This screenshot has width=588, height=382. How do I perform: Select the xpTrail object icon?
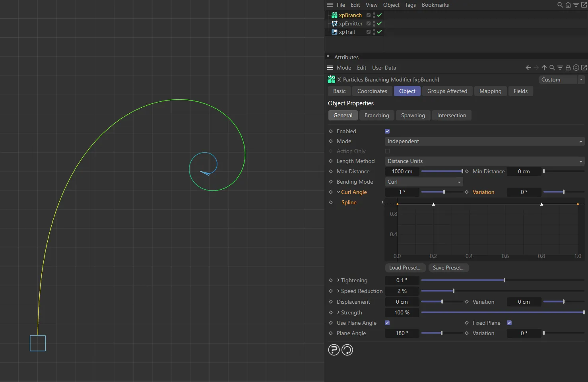[x=334, y=32]
